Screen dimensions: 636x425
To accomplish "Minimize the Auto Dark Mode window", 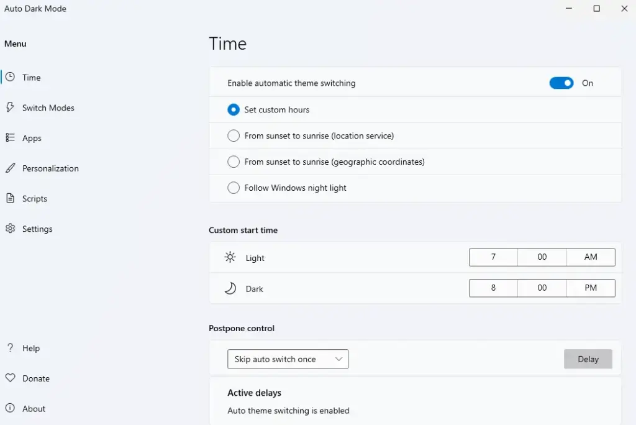I will coord(569,9).
